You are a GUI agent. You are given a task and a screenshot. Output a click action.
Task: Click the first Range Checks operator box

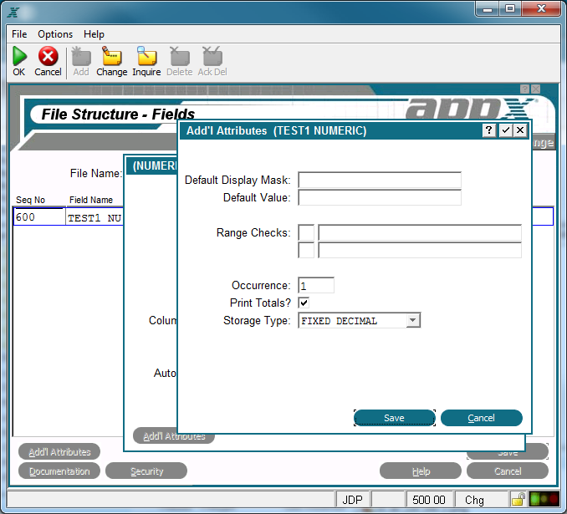coord(306,233)
